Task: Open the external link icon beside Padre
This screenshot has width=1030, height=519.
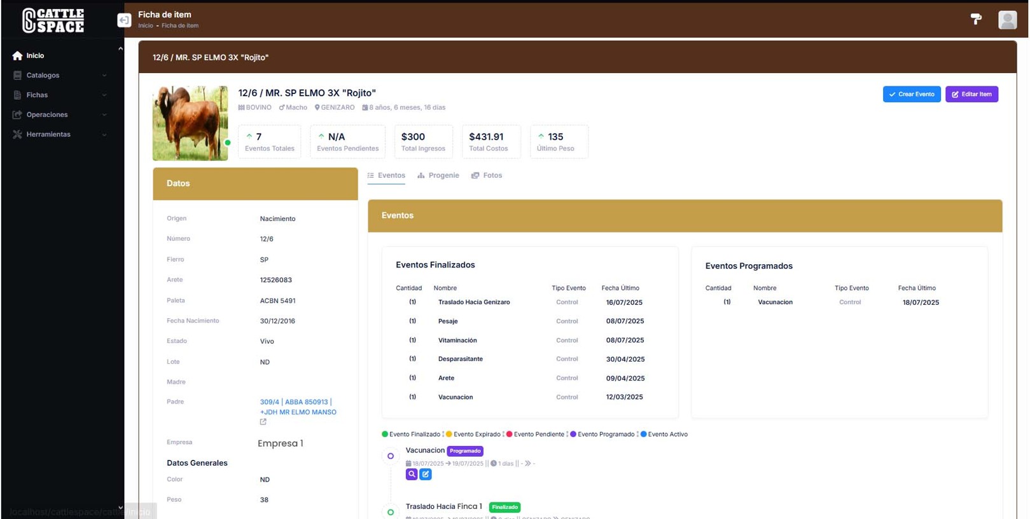Action: (x=263, y=422)
